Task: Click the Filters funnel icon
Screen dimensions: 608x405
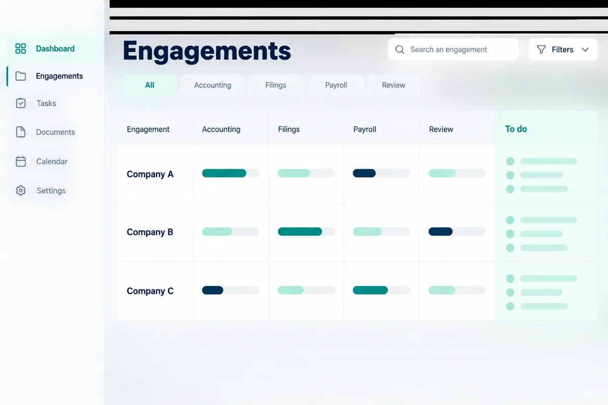Action: (541, 50)
